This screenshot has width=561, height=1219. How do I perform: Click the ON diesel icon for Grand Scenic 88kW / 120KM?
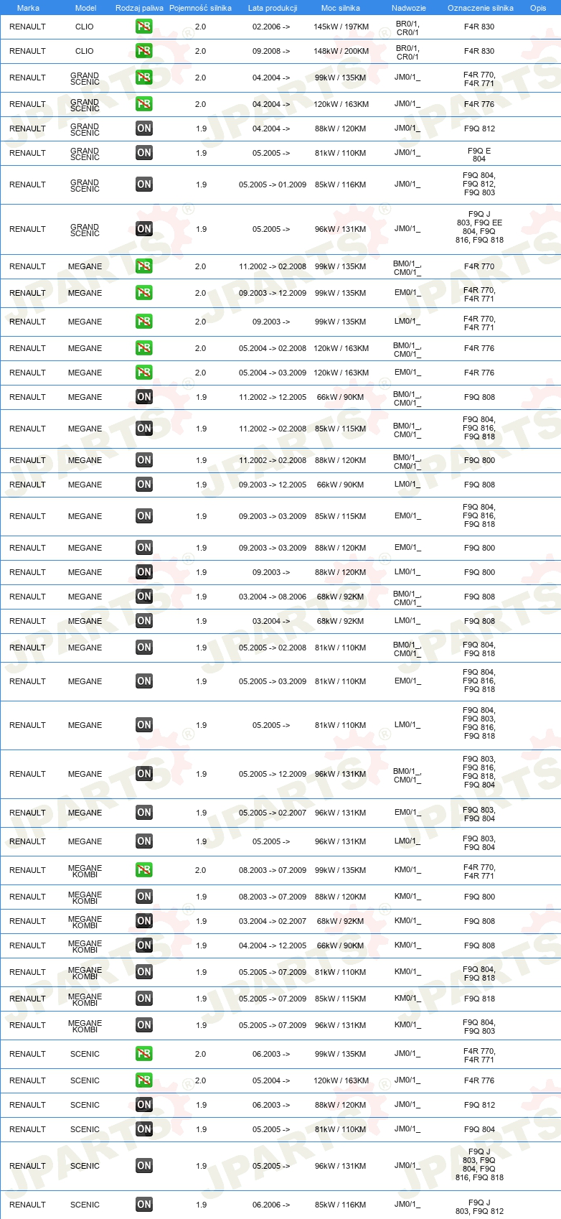pos(144,129)
